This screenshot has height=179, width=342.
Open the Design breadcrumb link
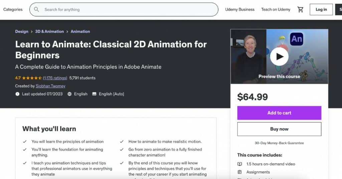coord(22,31)
